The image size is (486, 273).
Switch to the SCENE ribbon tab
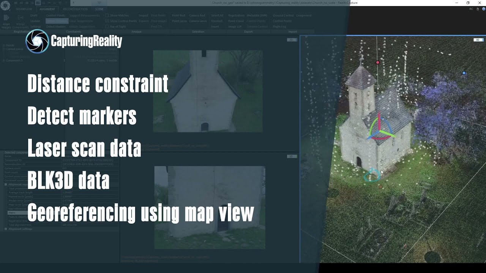(x=99, y=9)
